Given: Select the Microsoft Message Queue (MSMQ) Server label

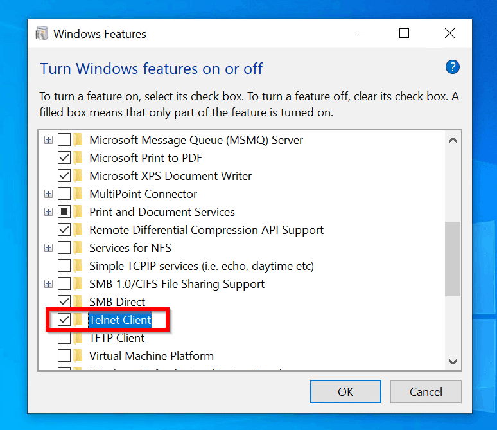Looking at the screenshot, I should click(x=196, y=140).
